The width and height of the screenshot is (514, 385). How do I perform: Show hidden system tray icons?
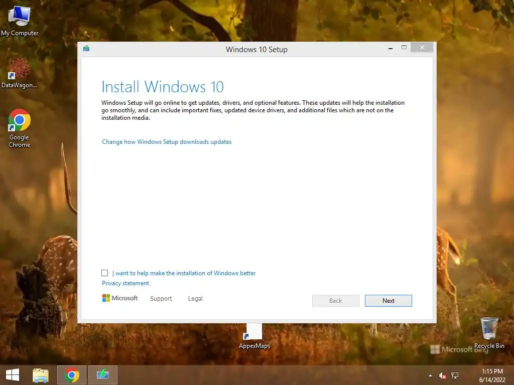tap(430, 375)
